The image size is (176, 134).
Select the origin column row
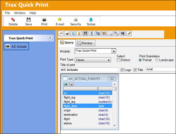87,110
